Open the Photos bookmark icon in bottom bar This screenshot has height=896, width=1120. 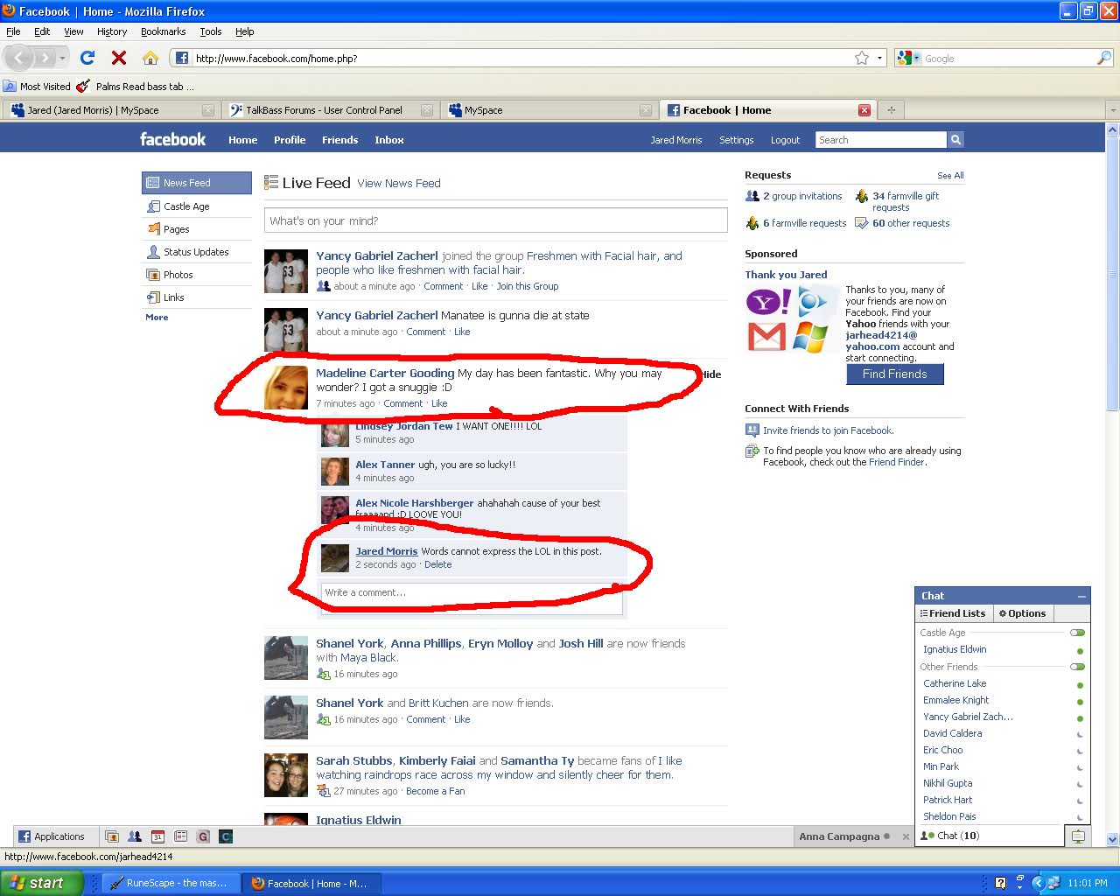click(111, 836)
